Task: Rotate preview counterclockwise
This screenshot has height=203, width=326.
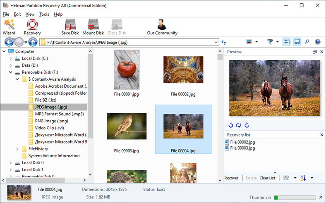Action: point(231,125)
